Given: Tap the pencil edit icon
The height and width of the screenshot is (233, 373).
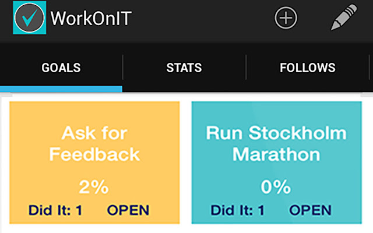Looking at the screenshot, I should 344,18.
